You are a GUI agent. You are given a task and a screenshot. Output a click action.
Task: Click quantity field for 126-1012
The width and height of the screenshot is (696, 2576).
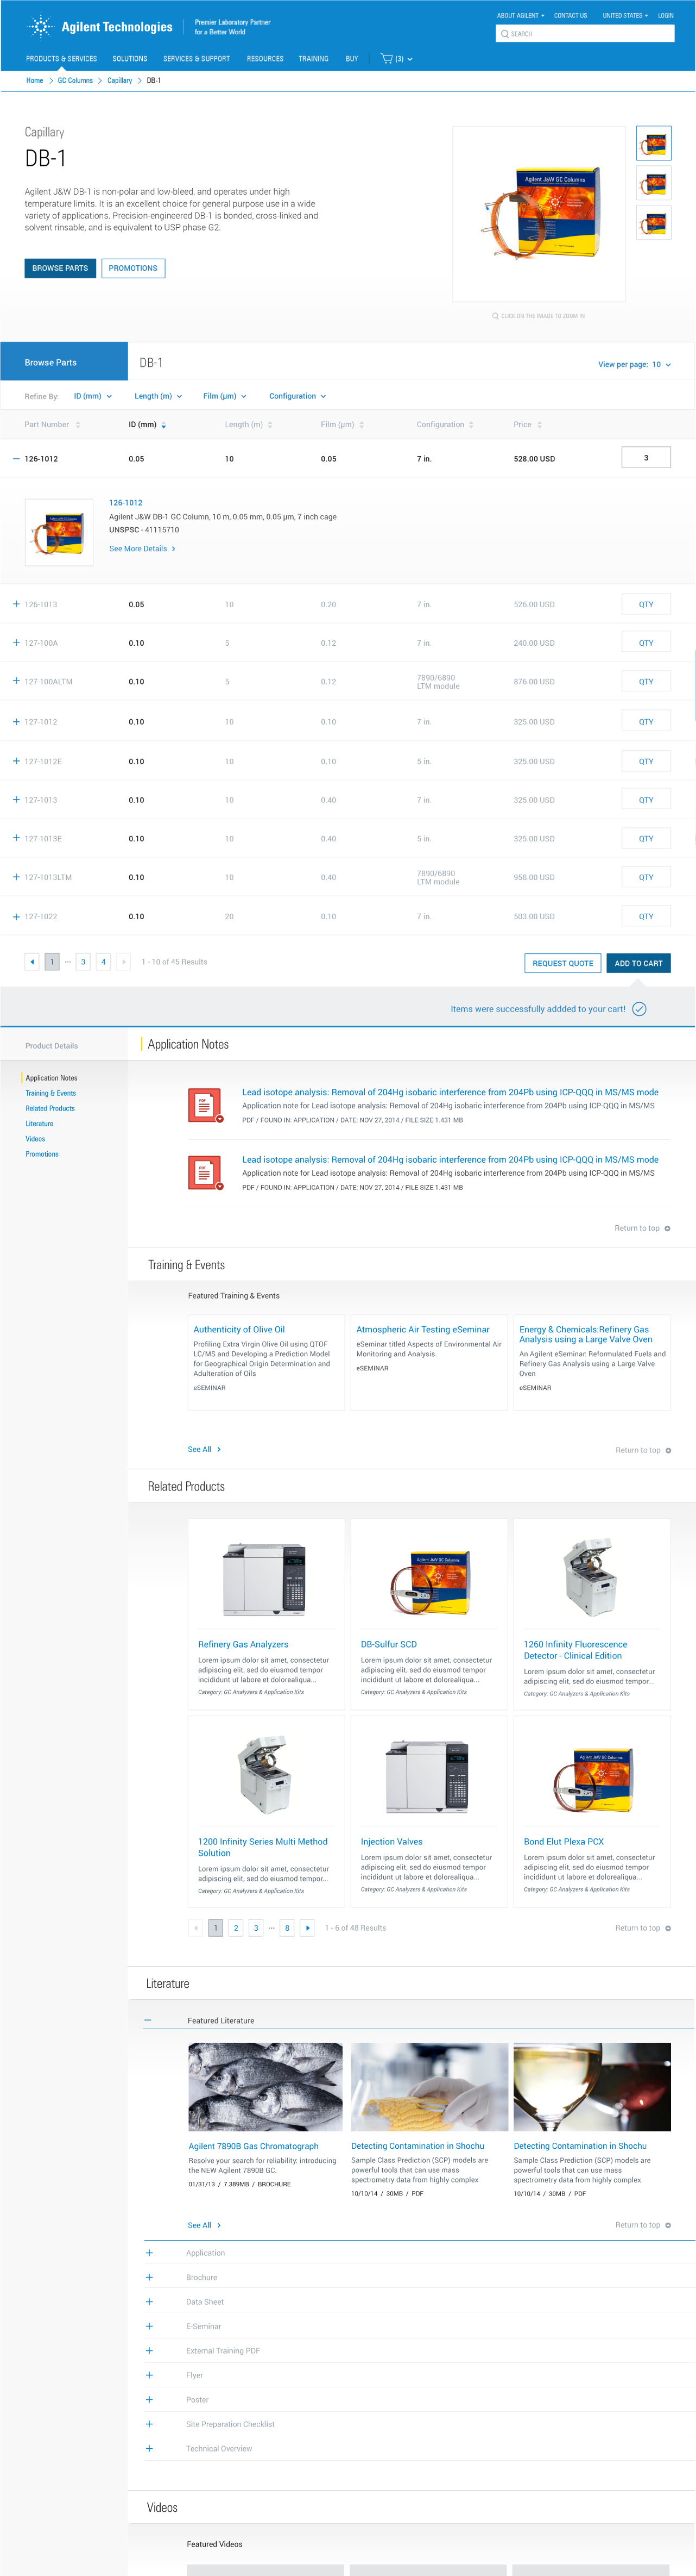click(x=646, y=458)
